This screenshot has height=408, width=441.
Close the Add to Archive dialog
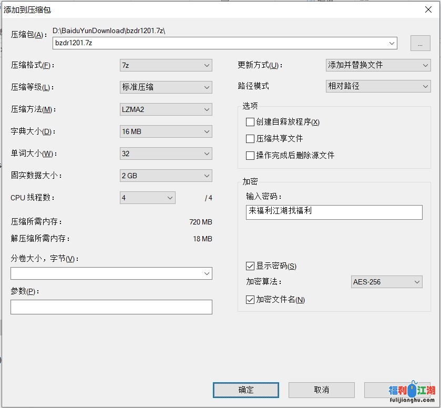(x=428, y=9)
